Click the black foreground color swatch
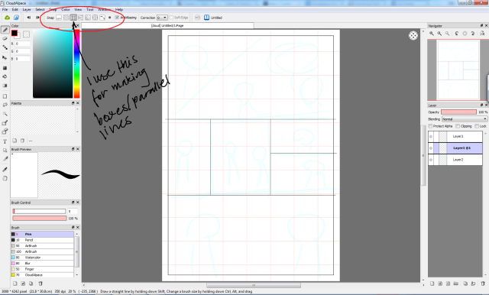Image resolution: width=489 pixels, height=295 pixels. (15, 33)
